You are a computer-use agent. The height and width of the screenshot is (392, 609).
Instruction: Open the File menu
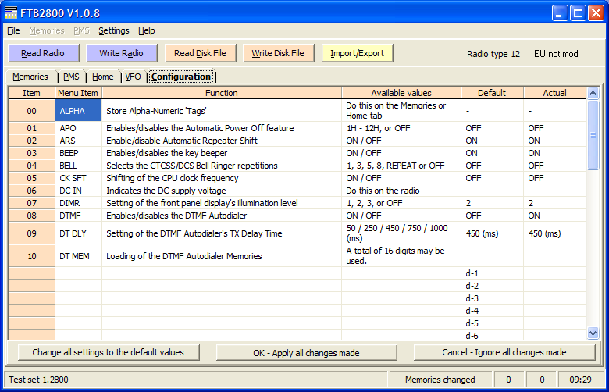coord(13,30)
